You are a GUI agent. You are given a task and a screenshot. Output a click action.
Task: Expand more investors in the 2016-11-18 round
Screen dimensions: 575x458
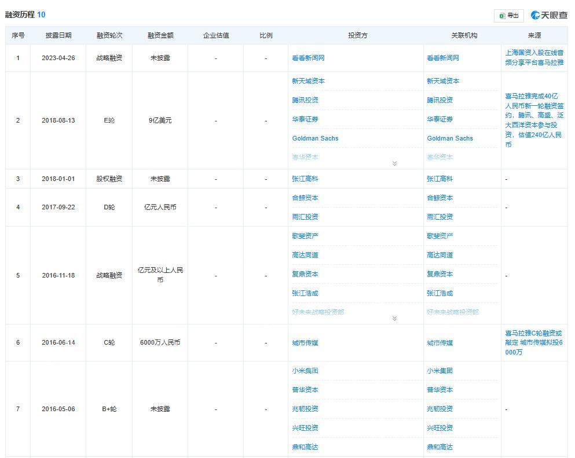395,318
